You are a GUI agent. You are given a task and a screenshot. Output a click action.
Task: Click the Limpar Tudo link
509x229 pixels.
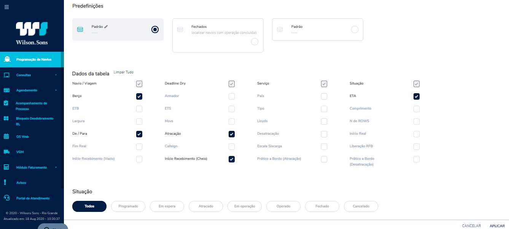click(124, 72)
